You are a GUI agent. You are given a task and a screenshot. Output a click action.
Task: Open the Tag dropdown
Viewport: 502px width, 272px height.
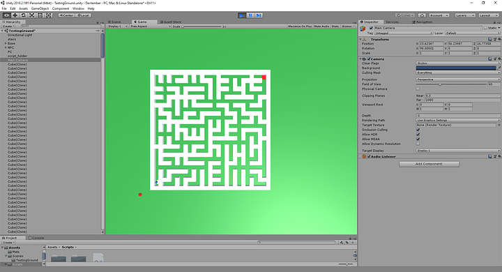click(404, 33)
